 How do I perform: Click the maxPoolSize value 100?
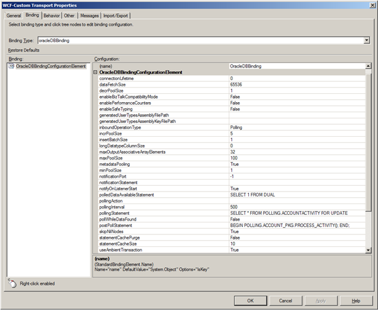(x=297, y=158)
